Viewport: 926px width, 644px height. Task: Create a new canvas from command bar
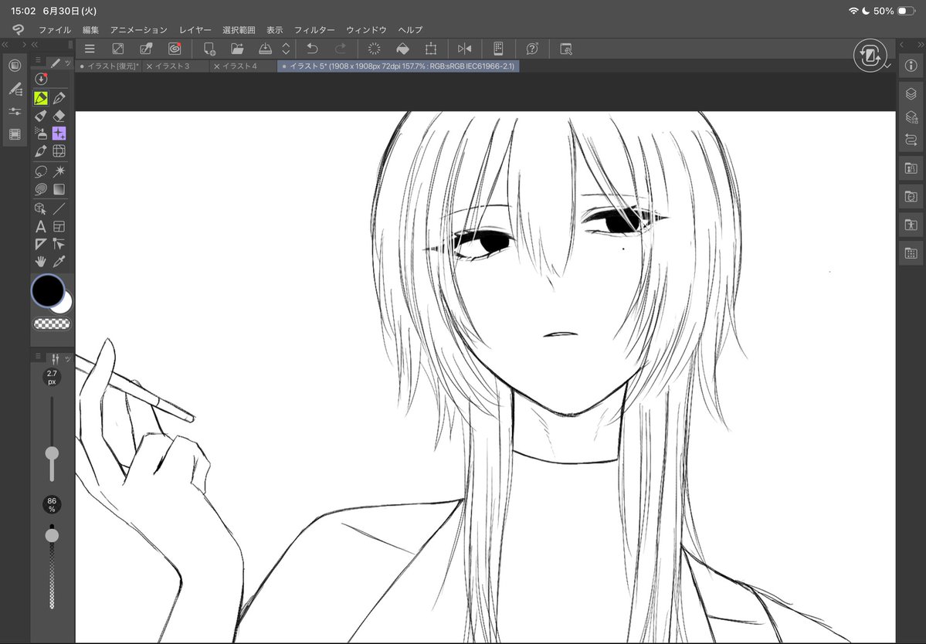pos(209,49)
